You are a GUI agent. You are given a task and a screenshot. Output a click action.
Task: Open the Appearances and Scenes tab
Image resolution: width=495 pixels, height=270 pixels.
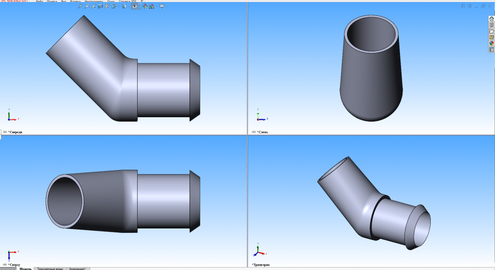point(492,43)
